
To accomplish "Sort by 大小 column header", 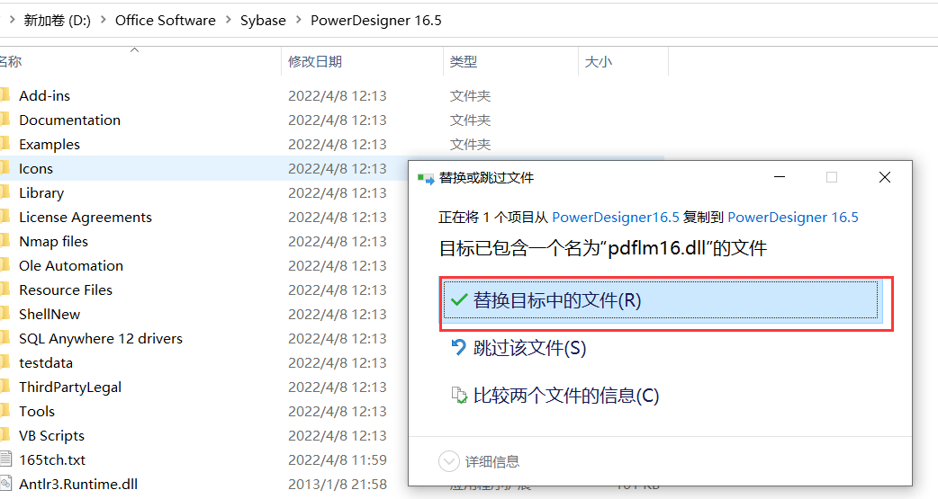I will point(599,61).
